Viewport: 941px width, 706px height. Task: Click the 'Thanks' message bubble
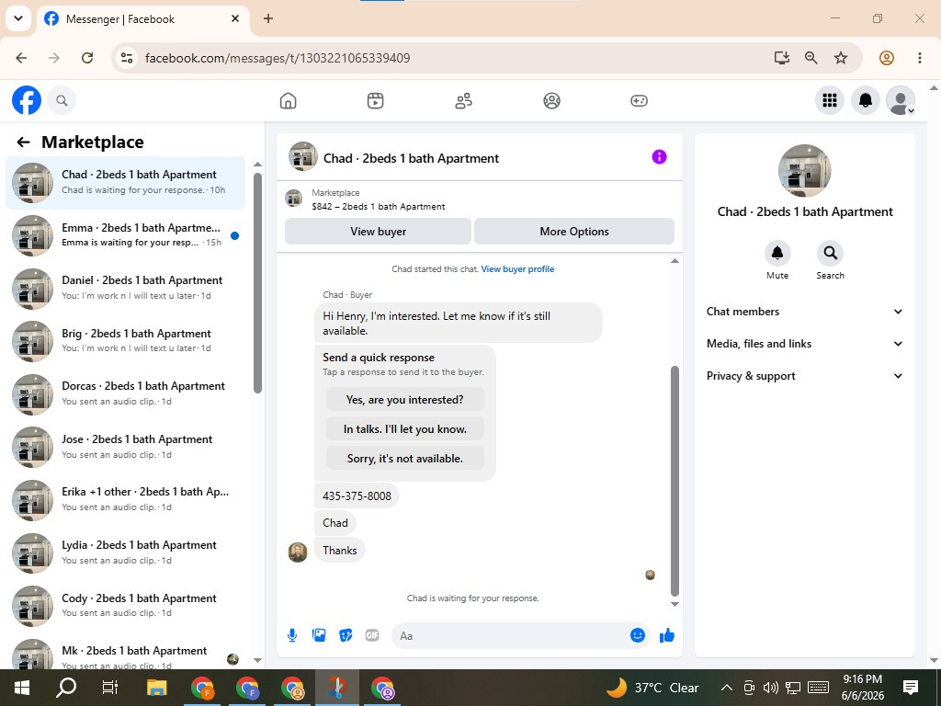pos(340,551)
